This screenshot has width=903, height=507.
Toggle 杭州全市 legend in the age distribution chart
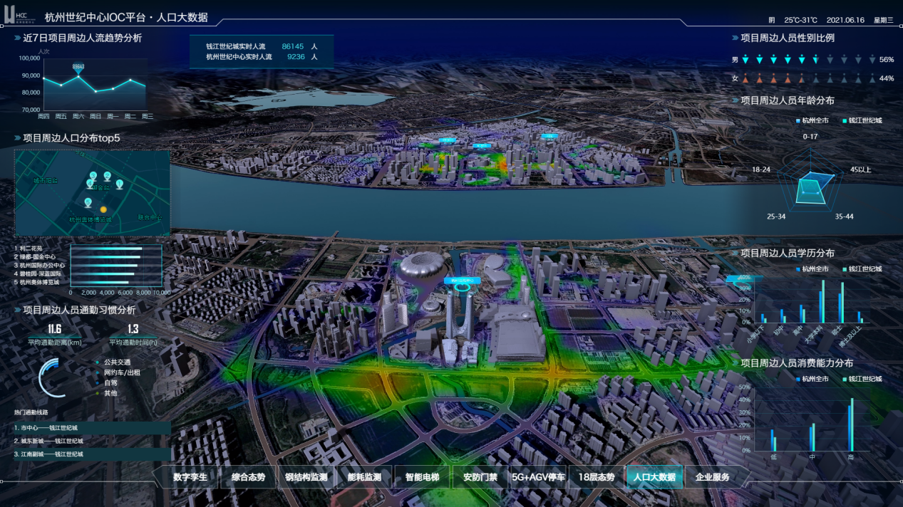812,120
